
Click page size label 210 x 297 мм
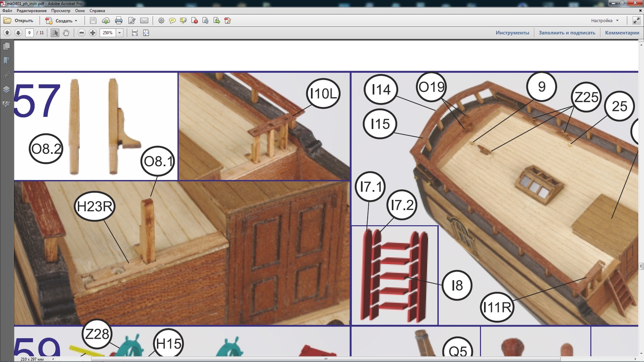[32, 359]
